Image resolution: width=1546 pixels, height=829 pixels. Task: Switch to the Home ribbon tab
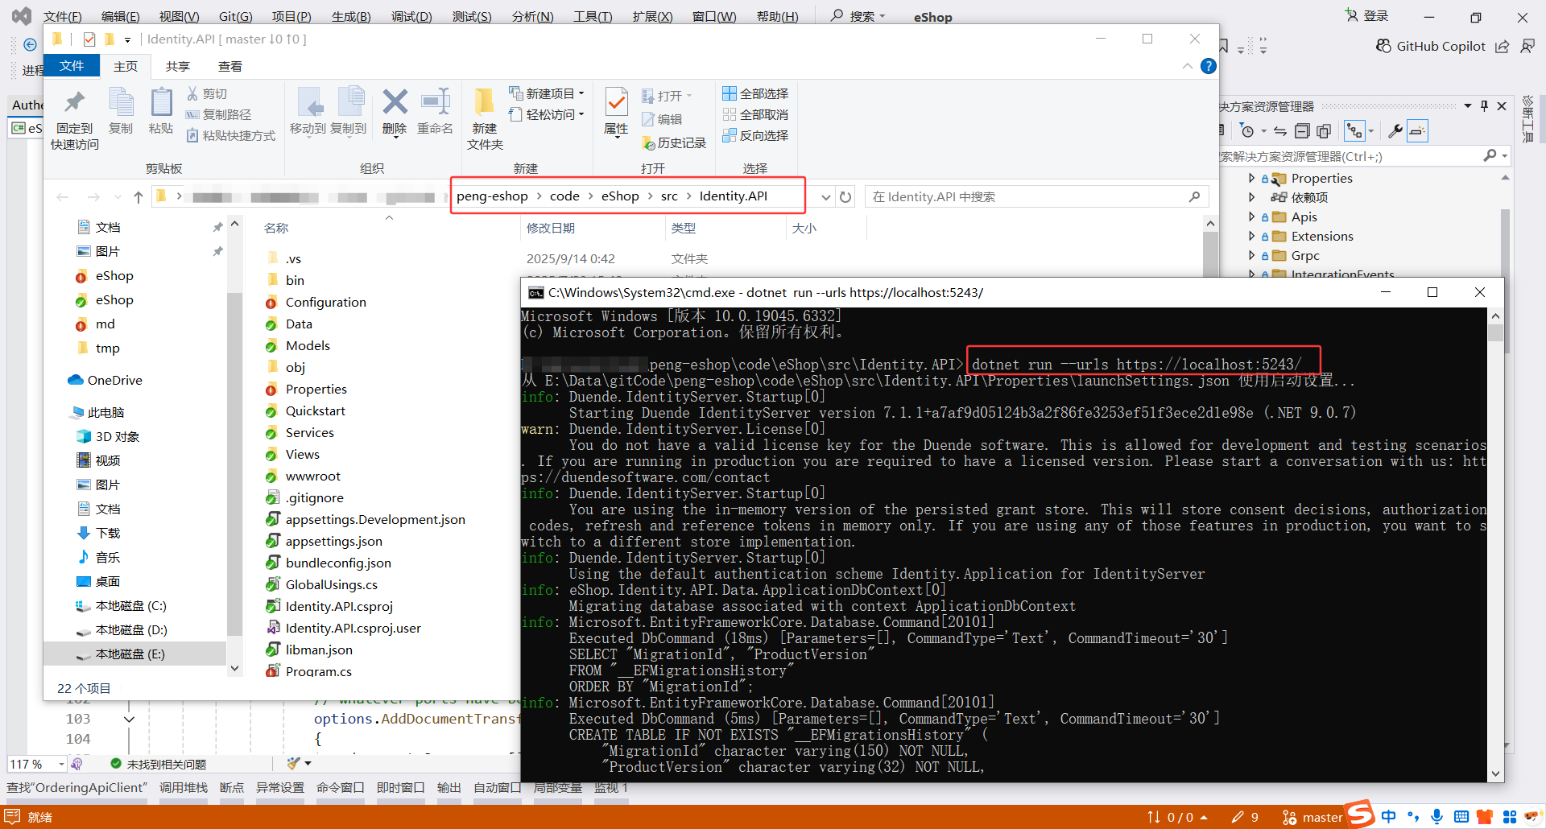[126, 66]
